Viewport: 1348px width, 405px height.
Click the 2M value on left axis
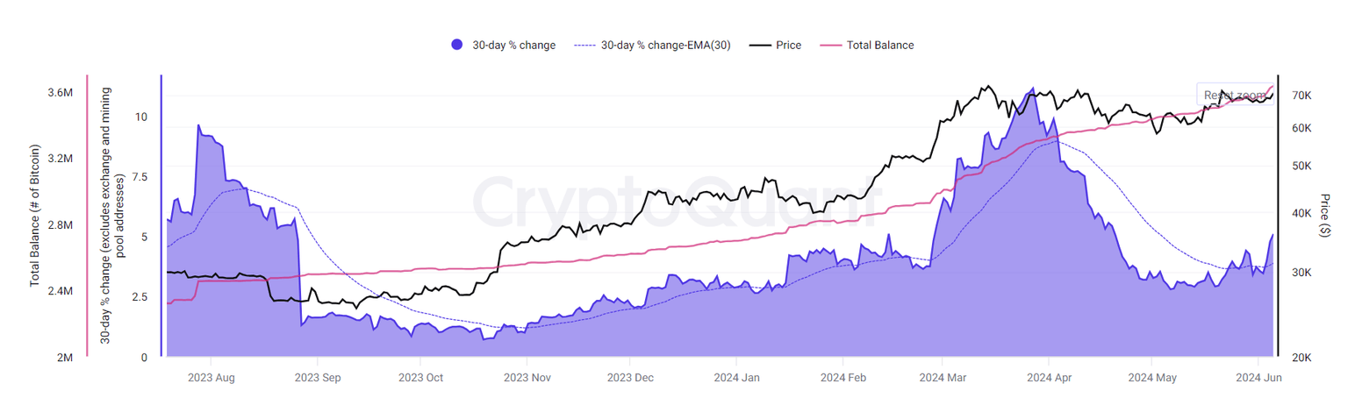[65, 358]
